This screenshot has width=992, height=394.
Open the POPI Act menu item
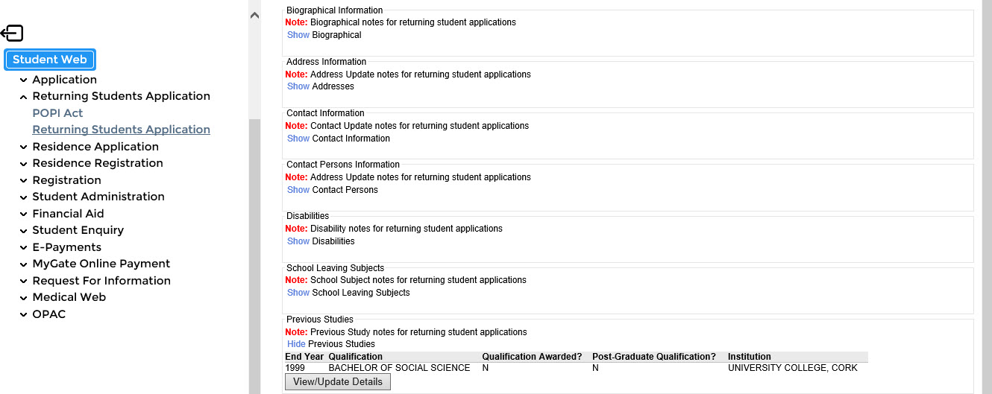(57, 113)
